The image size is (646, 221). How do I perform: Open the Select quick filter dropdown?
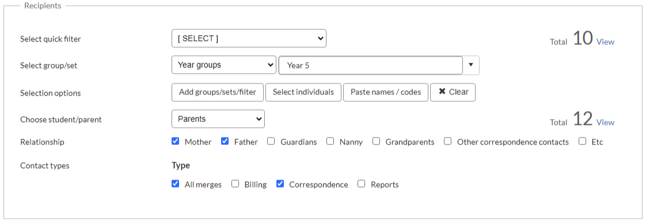(x=249, y=39)
